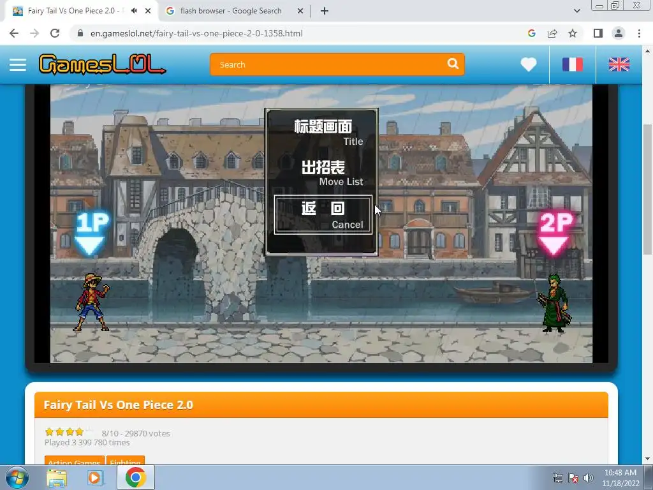The height and width of the screenshot is (490, 653).
Task: Open Chrome three-dot menu
Action: tap(639, 33)
